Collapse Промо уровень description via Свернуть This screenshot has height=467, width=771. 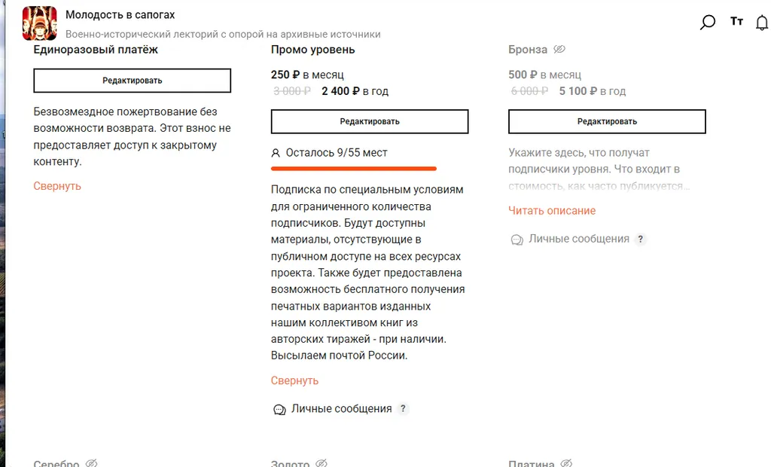[294, 380]
